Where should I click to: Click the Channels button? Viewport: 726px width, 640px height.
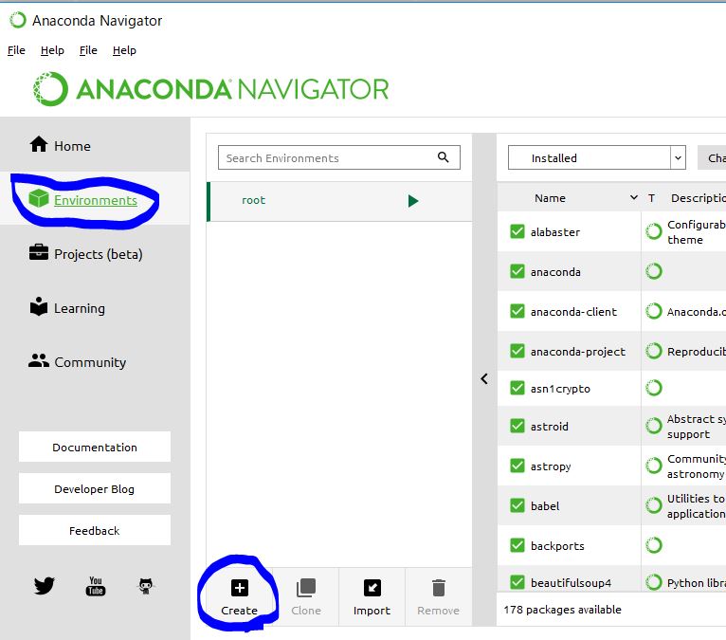pyautogui.click(x=713, y=158)
